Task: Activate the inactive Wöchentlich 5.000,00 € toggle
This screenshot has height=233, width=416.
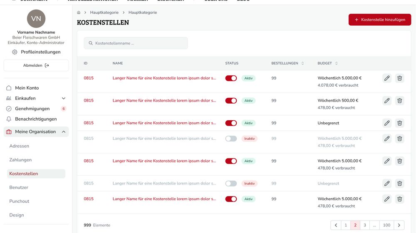Action: pyautogui.click(x=231, y=138)
